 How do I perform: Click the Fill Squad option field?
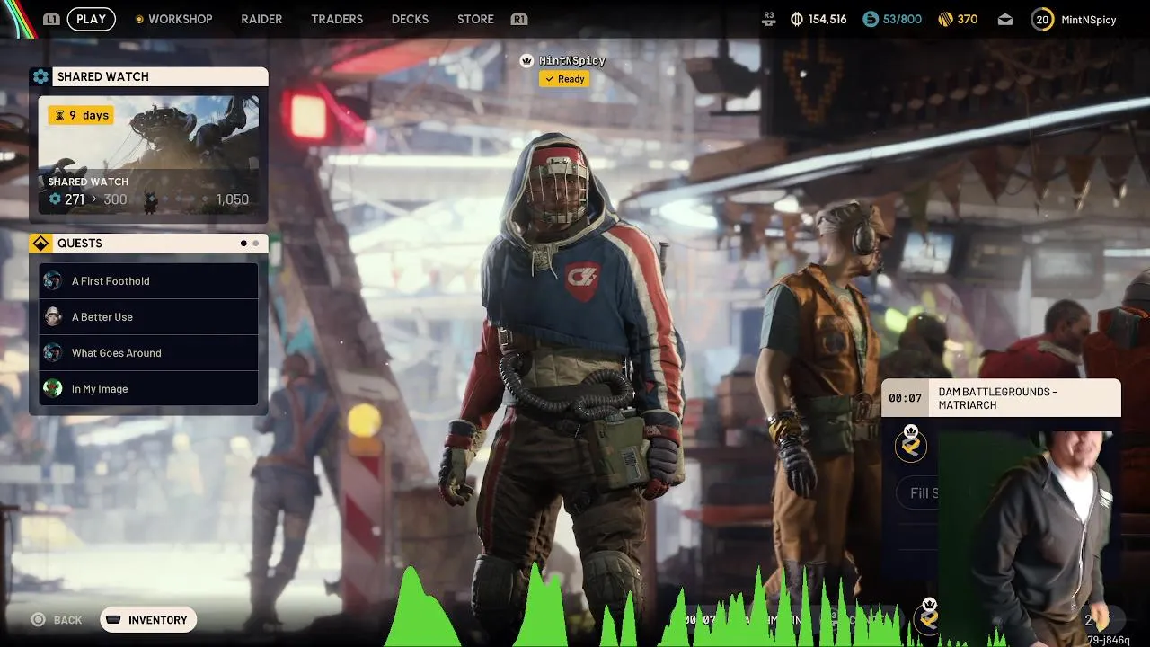[x=918, y=493]
